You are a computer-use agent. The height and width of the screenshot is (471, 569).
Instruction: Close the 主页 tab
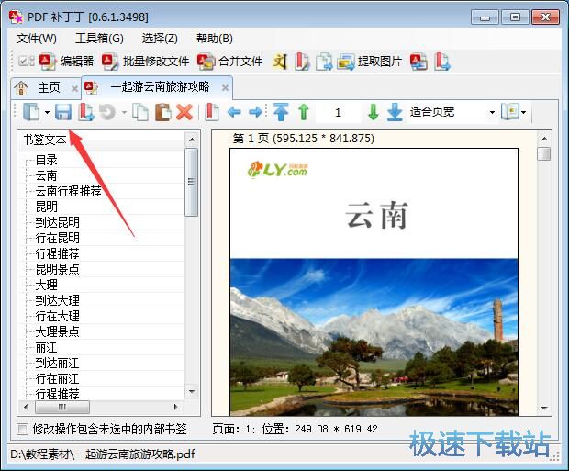point(74,88)
